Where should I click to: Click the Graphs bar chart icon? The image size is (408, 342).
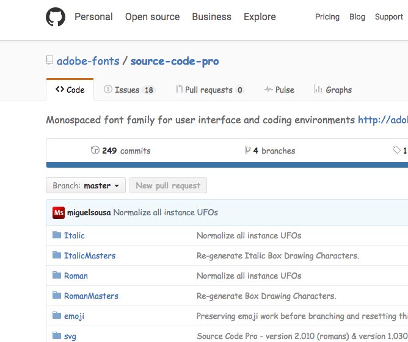318,89
